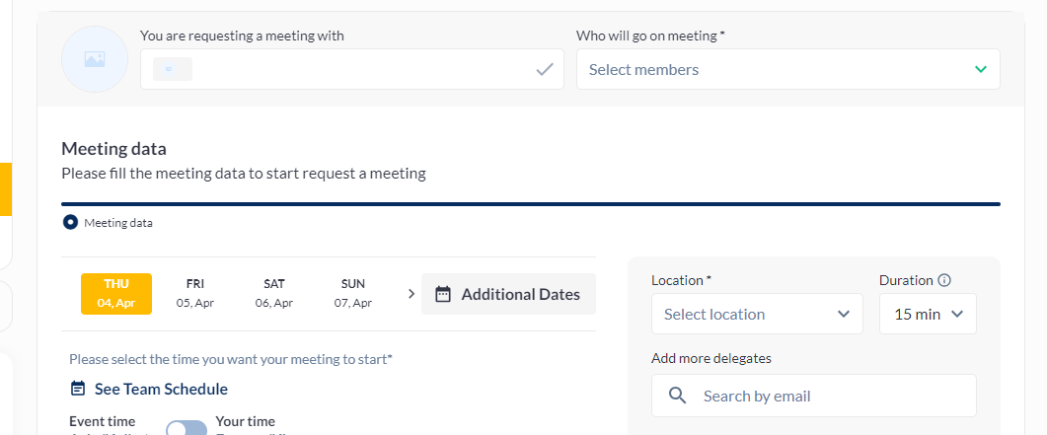Image resolution: width=1047 pixels, height=435 pixels.
Task: Open the See Team Schedule link
Action: pyautogui.click(x=161, y=389)
